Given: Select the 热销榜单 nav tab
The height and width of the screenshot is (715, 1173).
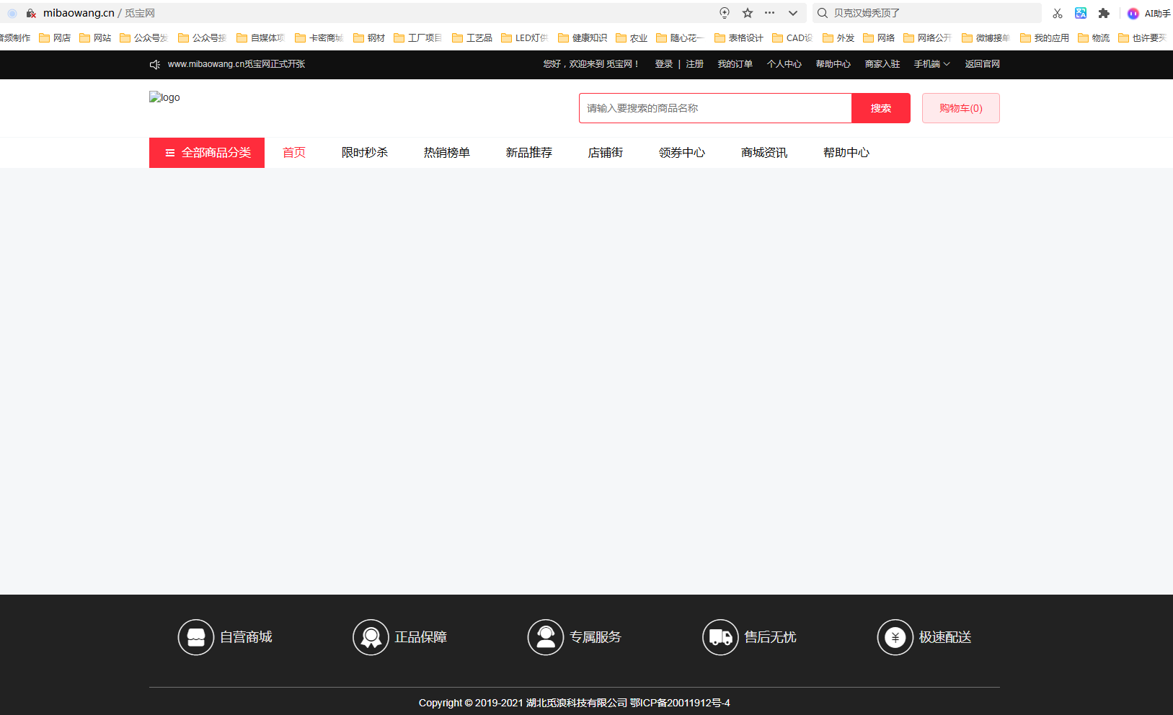Looking at the screenshot, I should coord(447,153).
